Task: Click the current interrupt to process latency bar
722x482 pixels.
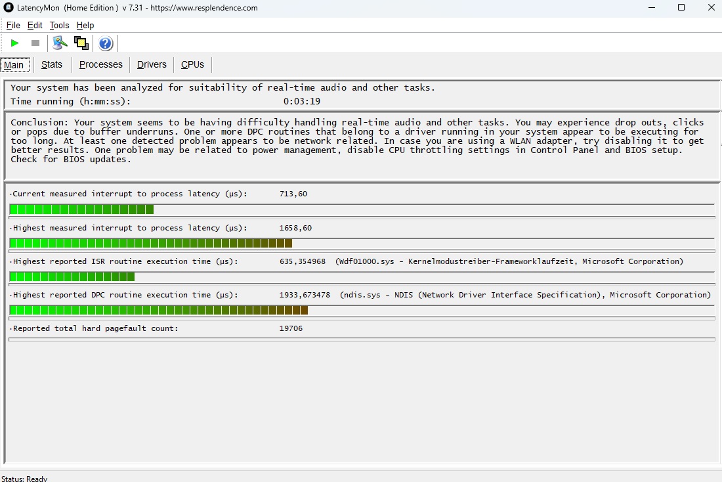Action: click(x=81, y=209)
